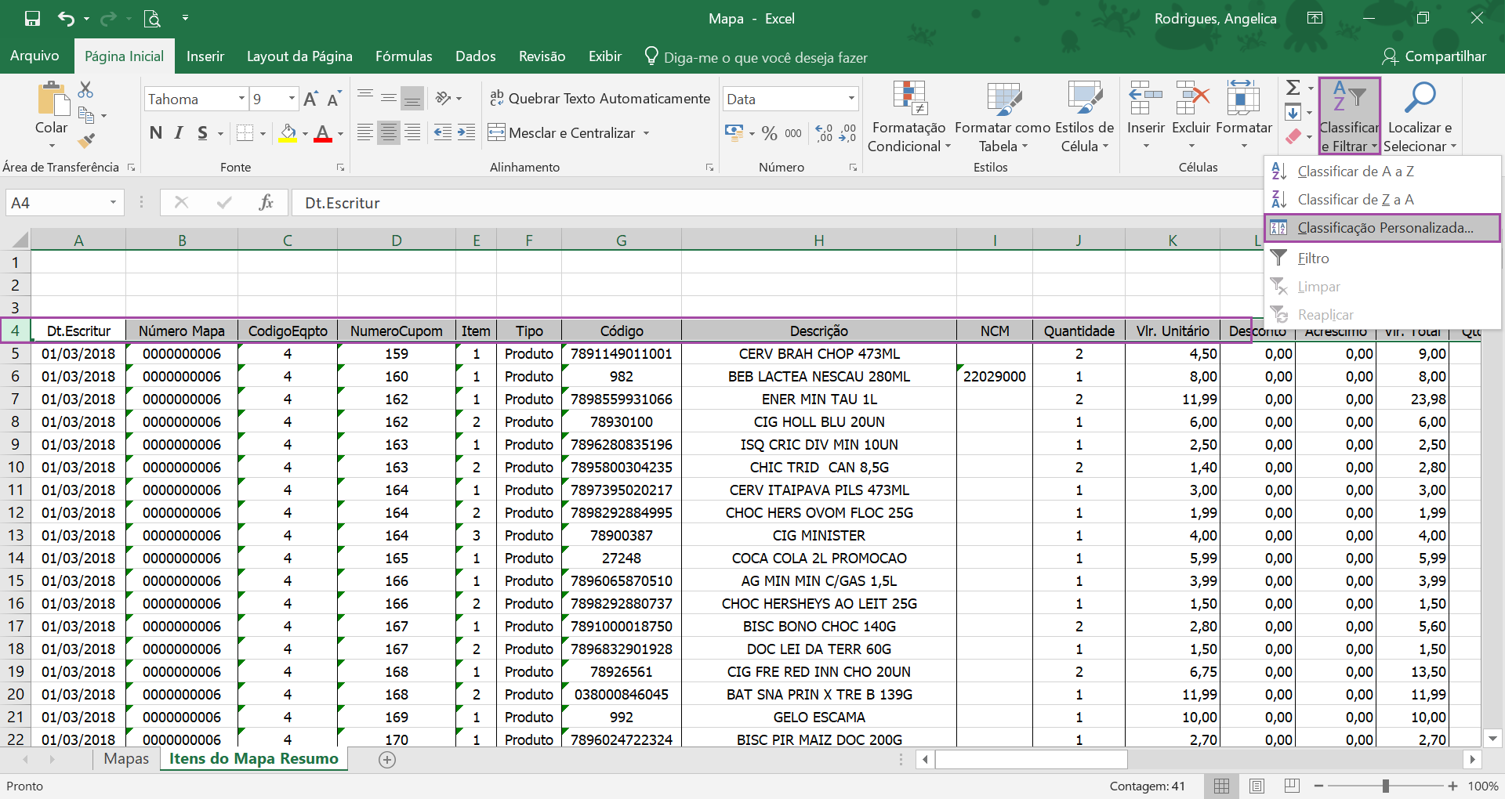This screenshot has width=1505, height=799.
Task: Click the yellow fill color bucket
Action: click(x=288, y=133)
